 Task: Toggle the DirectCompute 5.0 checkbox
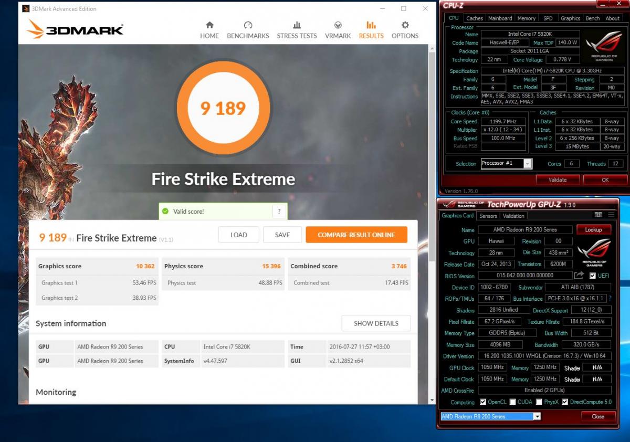(565, 402)
